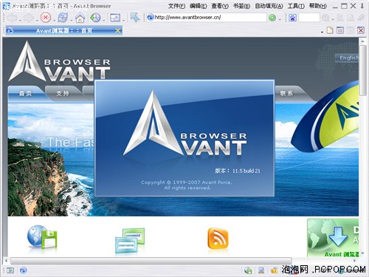Click the Avant Browser logo on webpage
The image size is (369, 277).
click(x=60, y=61)
